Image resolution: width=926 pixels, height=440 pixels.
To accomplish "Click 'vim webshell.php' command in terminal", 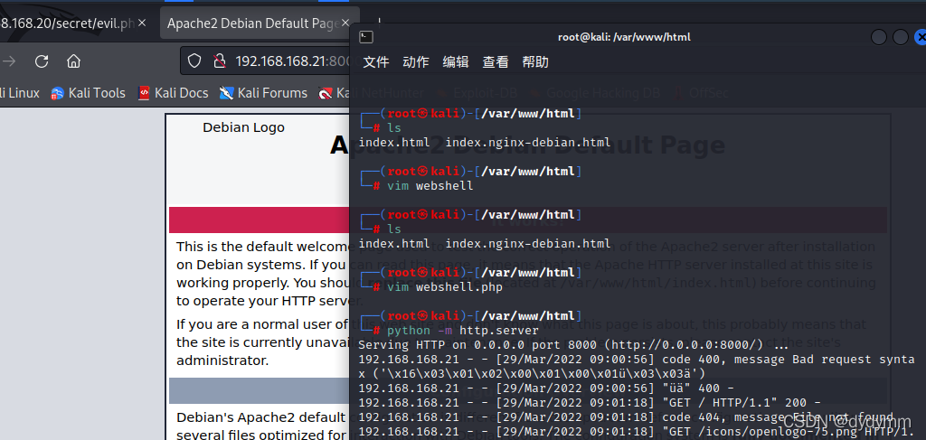I will tap(445, 287).
